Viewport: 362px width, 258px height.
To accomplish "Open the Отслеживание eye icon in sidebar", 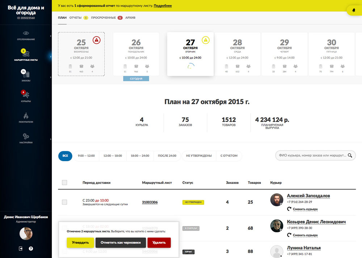I will coord(26,33).
